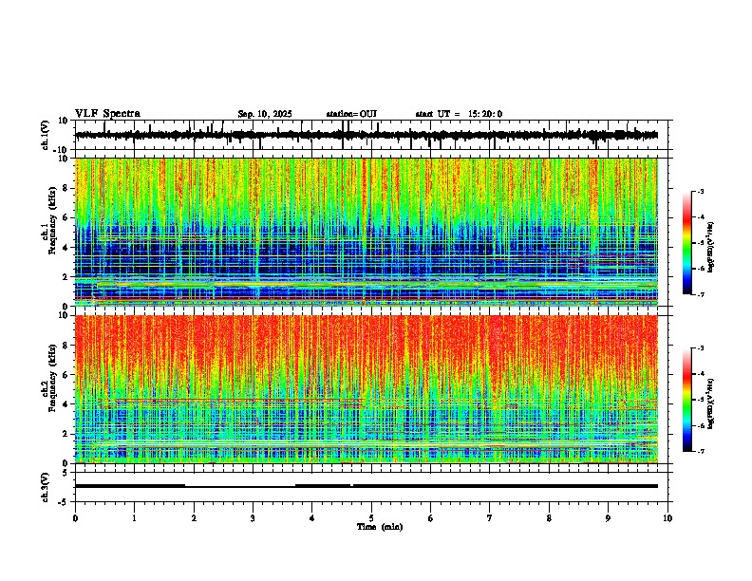Select the date text "Sep. 10, 2025"

265,114
